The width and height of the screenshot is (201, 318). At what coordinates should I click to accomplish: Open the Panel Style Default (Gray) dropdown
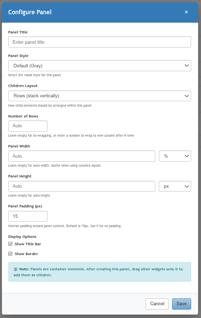[x=100, y=66]
